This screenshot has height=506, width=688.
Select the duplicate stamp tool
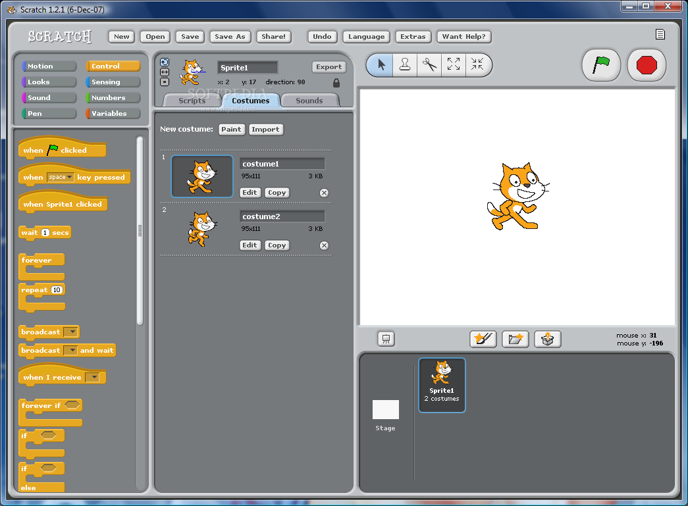404,65
